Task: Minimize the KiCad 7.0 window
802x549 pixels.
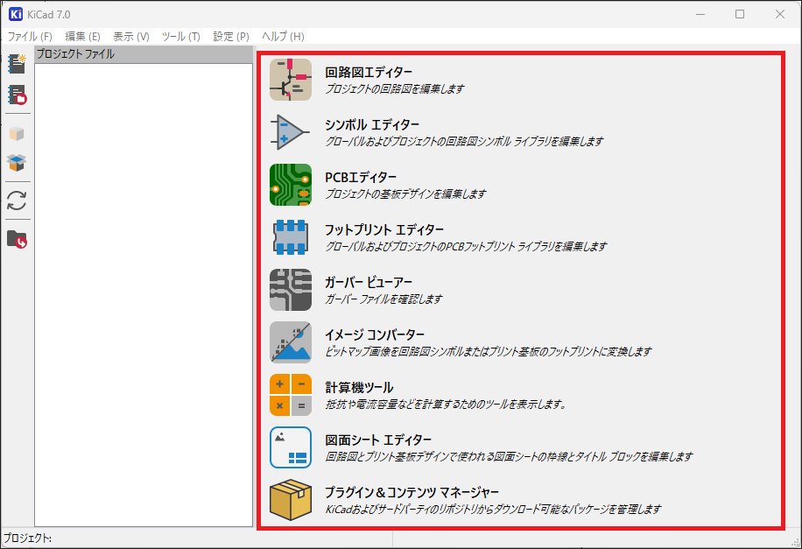Action: [700, 14]
